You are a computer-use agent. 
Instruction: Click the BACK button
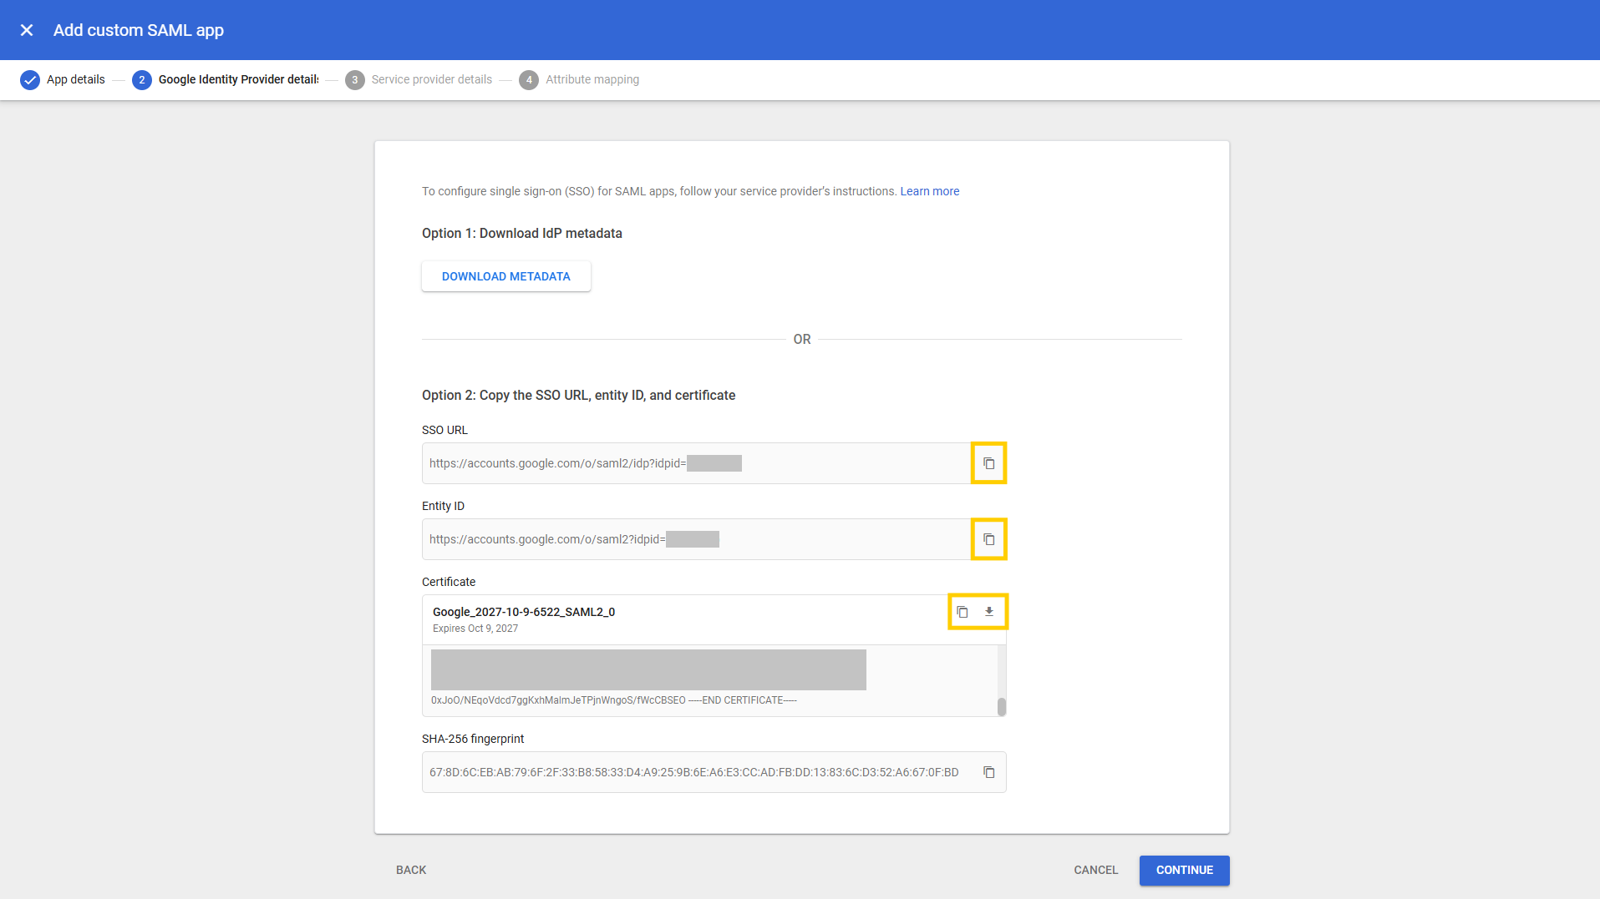point(411,870)
